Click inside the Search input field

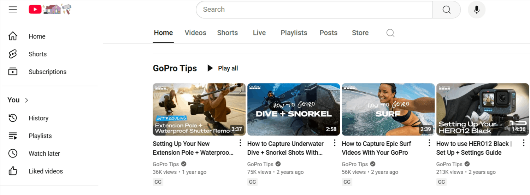[x=314, y=10]
